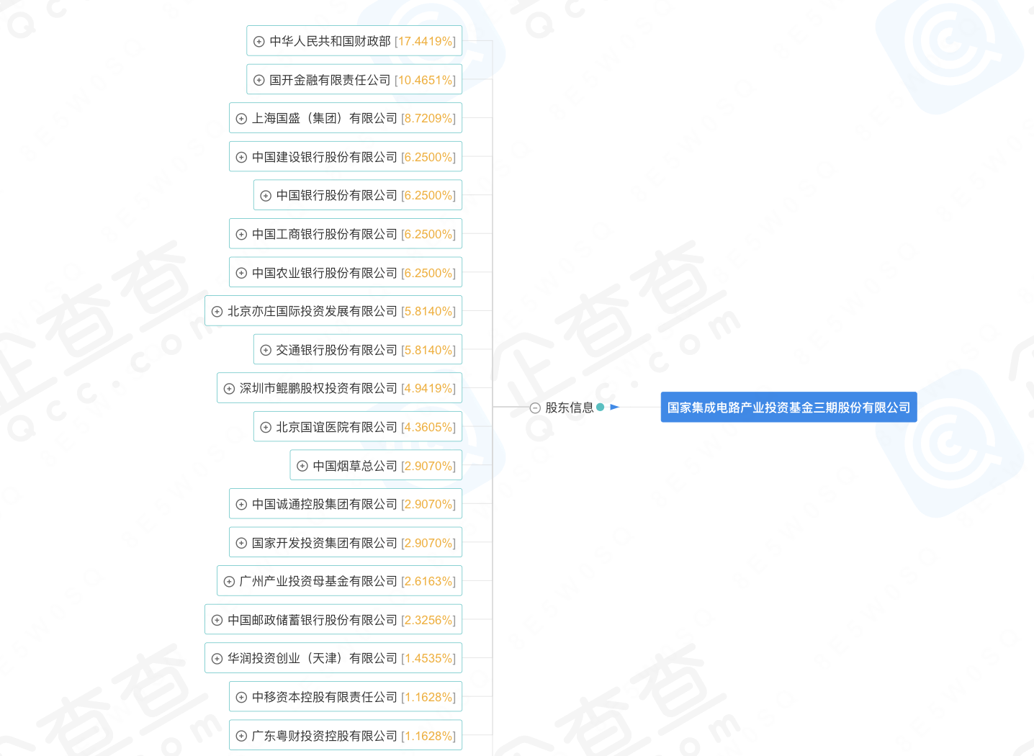Expand 中国银行股份有限公司 plus icon
This screenshot has width=1034, height=756.
[266, 194]
